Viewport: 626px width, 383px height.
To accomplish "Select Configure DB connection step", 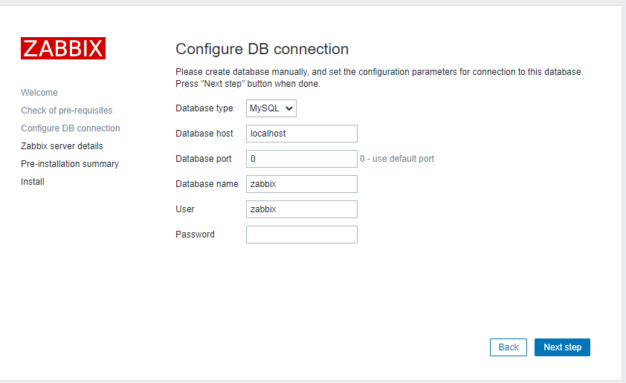I will point(71,128).
